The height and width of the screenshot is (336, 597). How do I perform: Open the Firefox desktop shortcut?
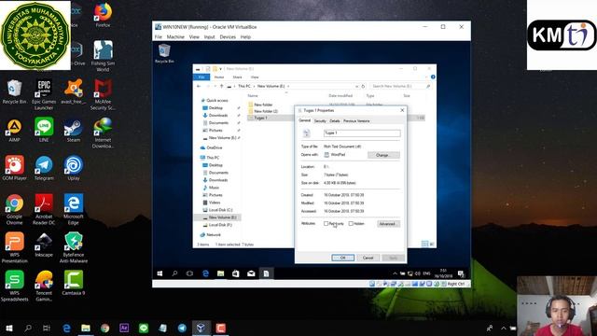pos(103,15)
